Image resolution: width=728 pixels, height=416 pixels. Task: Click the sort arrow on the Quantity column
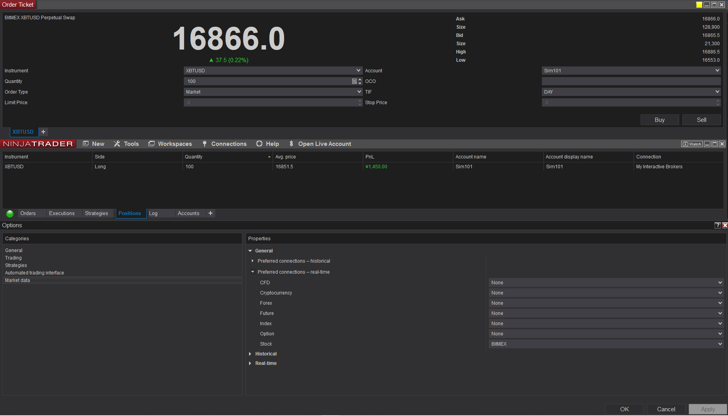[269, 157]
